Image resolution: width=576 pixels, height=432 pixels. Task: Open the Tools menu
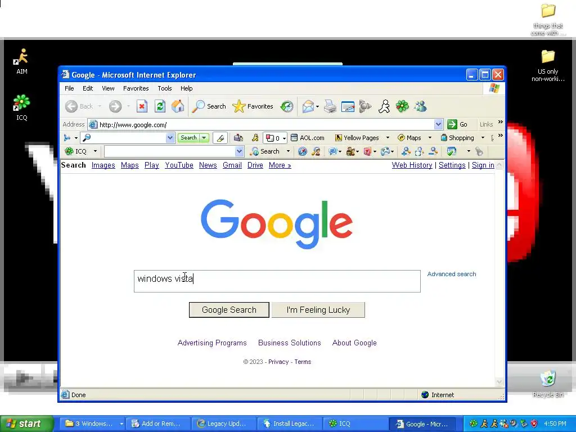[165, 88]
